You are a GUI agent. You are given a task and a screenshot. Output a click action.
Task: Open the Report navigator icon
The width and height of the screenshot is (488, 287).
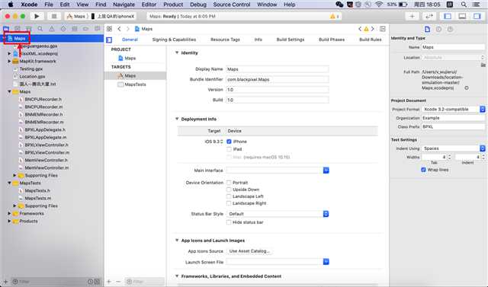98,29
